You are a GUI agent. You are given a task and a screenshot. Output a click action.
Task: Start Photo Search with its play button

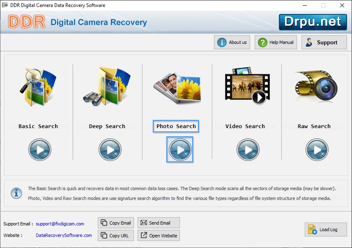[x=180, y=149]
